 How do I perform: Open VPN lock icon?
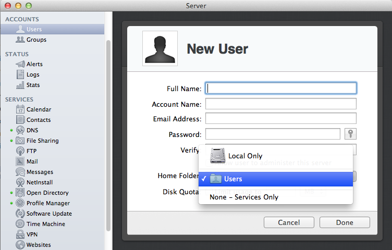tap(20, 234)
